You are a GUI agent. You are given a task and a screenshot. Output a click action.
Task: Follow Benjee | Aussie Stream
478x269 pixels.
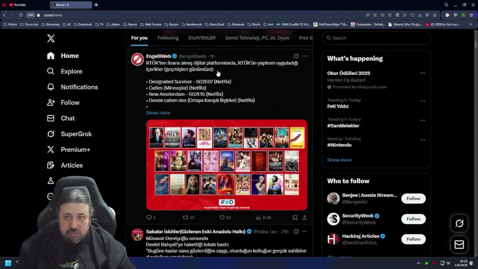[413, 198]
